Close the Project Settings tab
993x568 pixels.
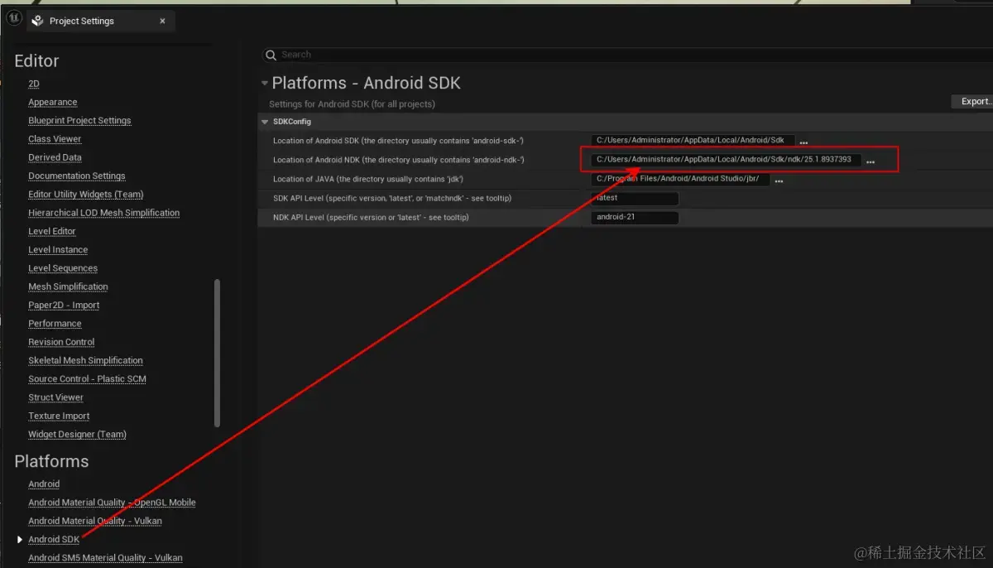click(x=162, y=21)
